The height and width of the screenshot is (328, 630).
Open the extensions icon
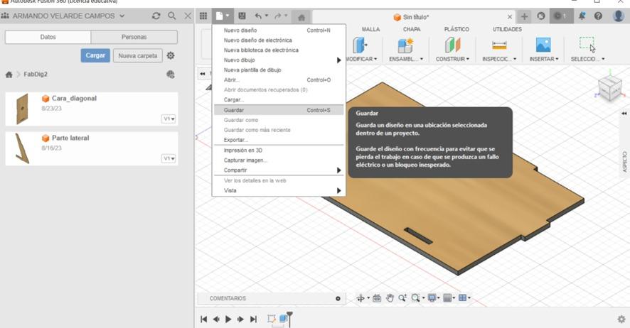pyautogui.click(x=541, y=16)
